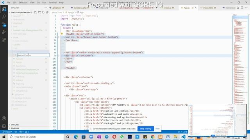Click the sync changes icon in status bar
Image resolution: width=250 pixels, height=140 pixels.
[16, 132]
